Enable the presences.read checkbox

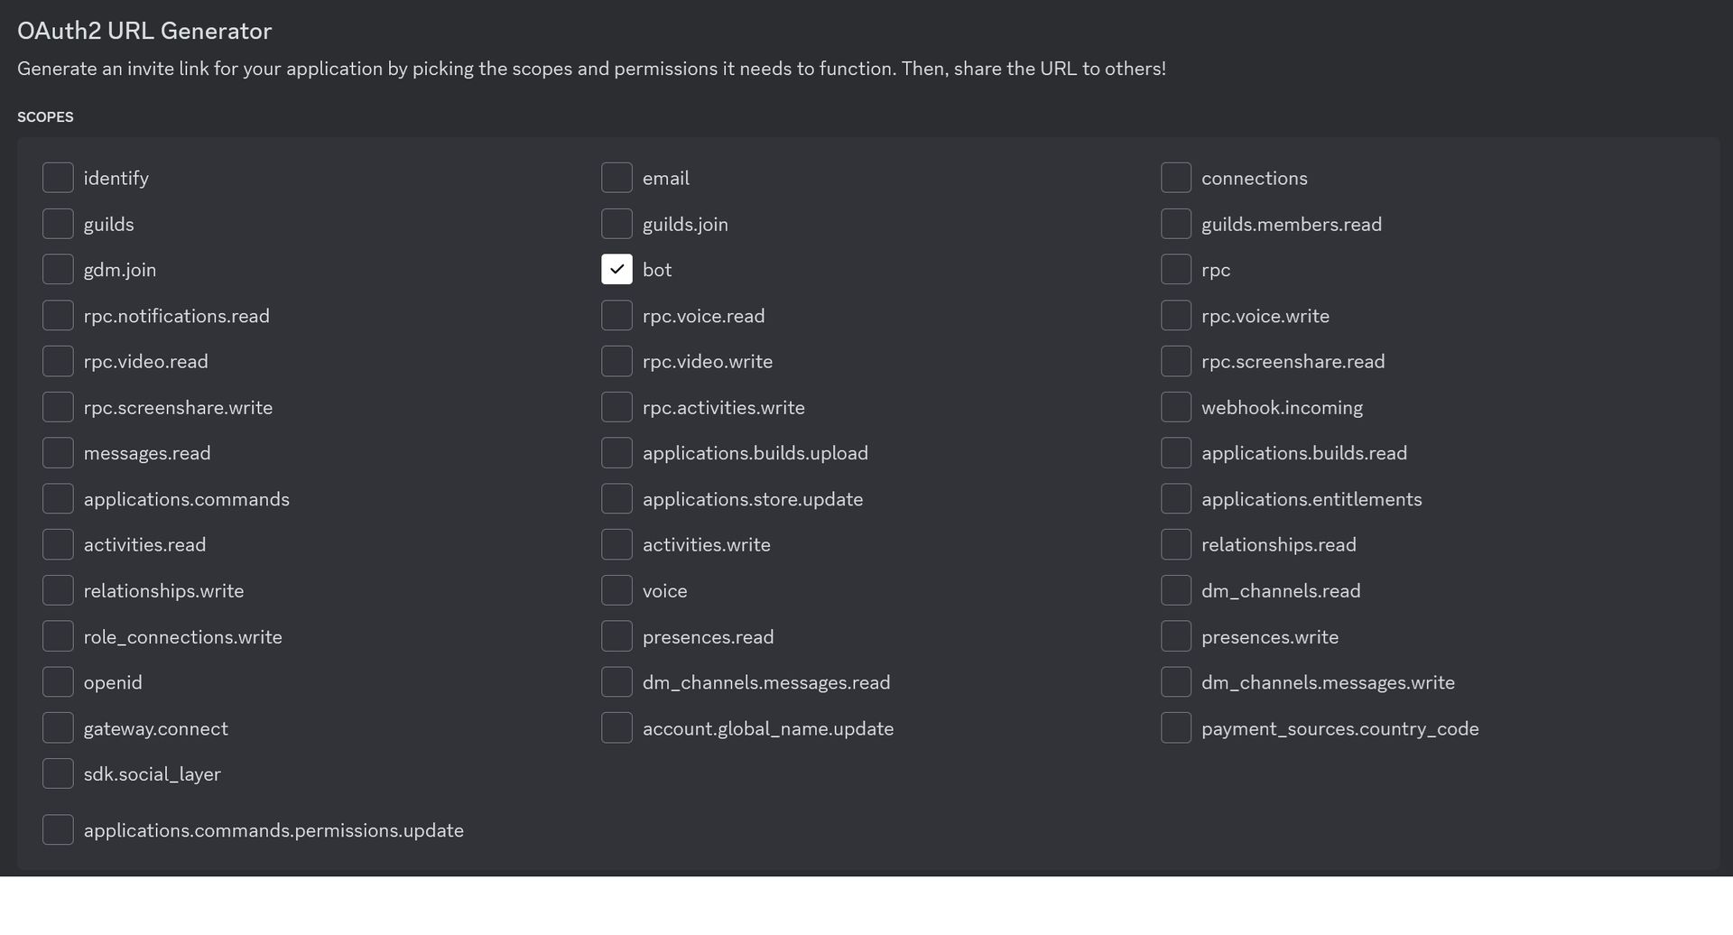616,636
